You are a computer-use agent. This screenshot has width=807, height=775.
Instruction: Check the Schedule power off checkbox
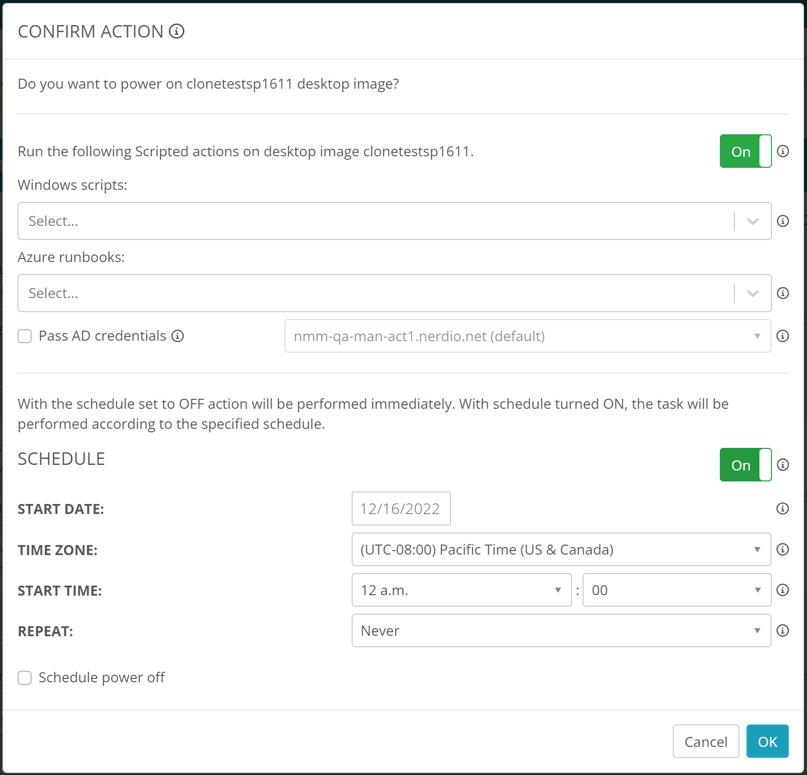coord(25,678)
